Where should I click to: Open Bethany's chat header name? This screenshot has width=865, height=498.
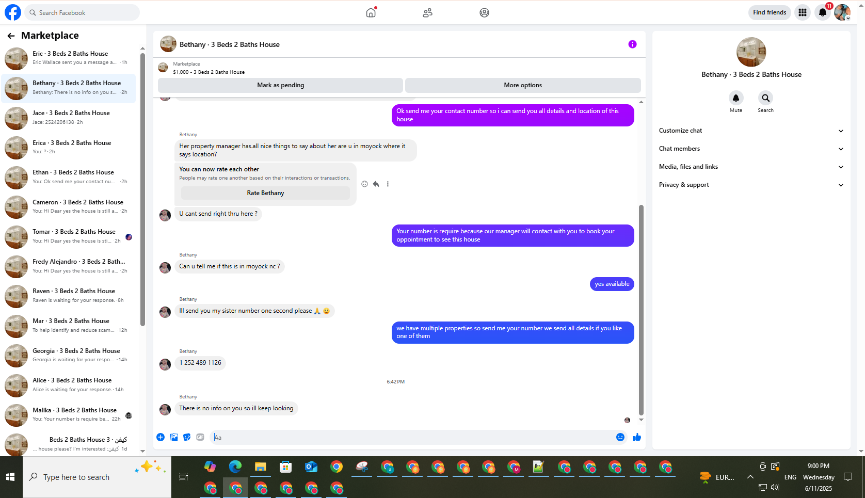click(230, 44)
